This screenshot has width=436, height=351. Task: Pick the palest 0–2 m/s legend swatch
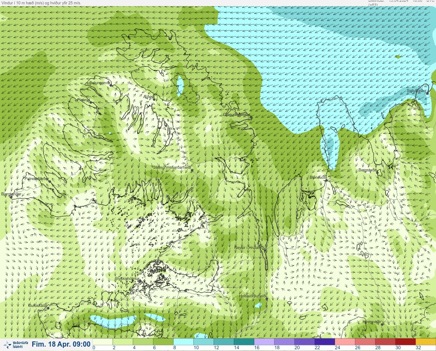(x=102, y=341)
